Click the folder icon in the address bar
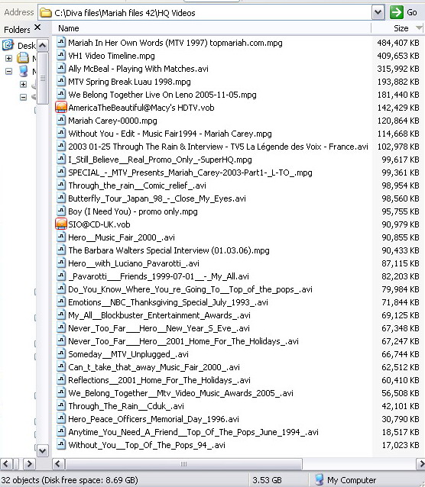Viewport: 425px width, 487px height. tap(46, 13)
